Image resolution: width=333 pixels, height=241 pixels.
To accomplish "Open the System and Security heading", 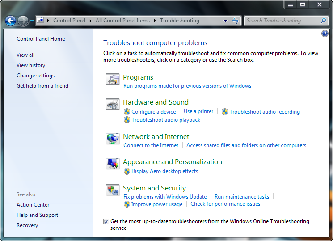I will (x=154, y=188).
